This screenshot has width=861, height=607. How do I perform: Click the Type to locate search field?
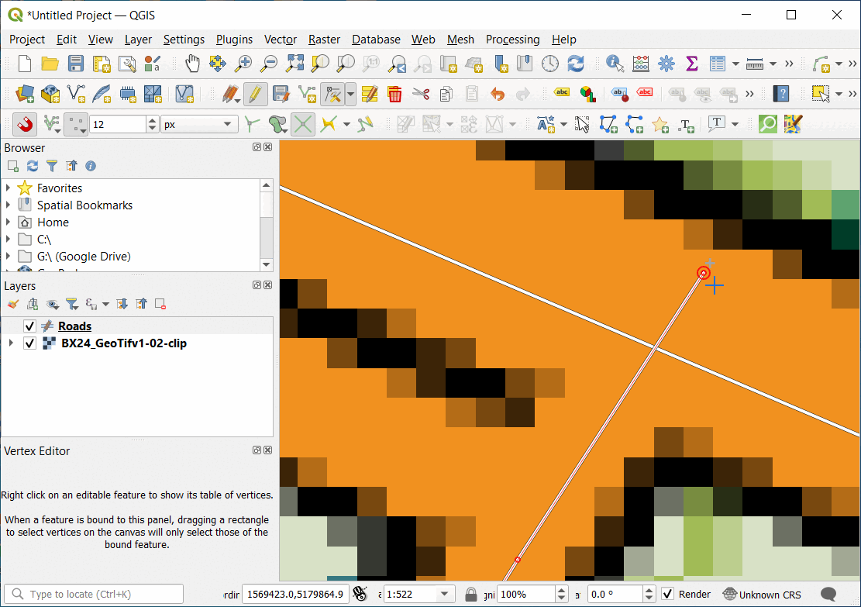(95, 595)
